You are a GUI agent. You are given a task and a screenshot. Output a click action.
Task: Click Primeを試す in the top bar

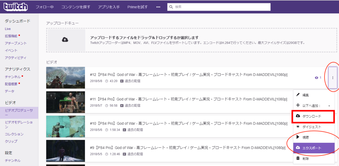pyautogui.click(x=137, y=7)
